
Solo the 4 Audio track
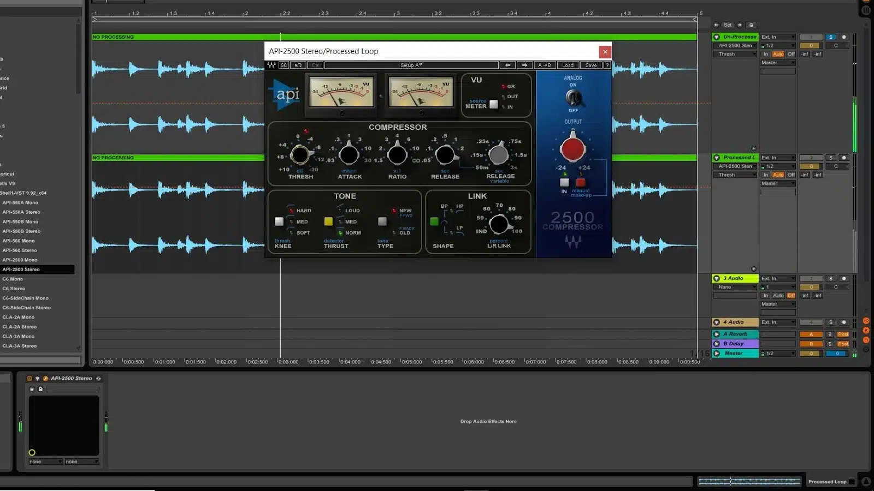tap(831, 322)
